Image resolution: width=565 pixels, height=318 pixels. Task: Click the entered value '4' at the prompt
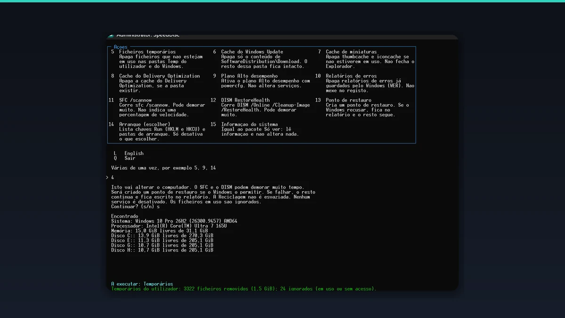click(x=113, y=178)
